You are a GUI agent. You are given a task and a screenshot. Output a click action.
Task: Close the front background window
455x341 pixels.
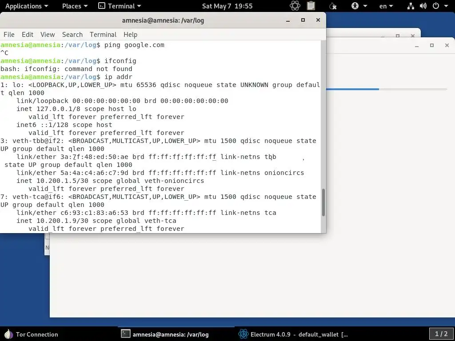pos(447,45)
